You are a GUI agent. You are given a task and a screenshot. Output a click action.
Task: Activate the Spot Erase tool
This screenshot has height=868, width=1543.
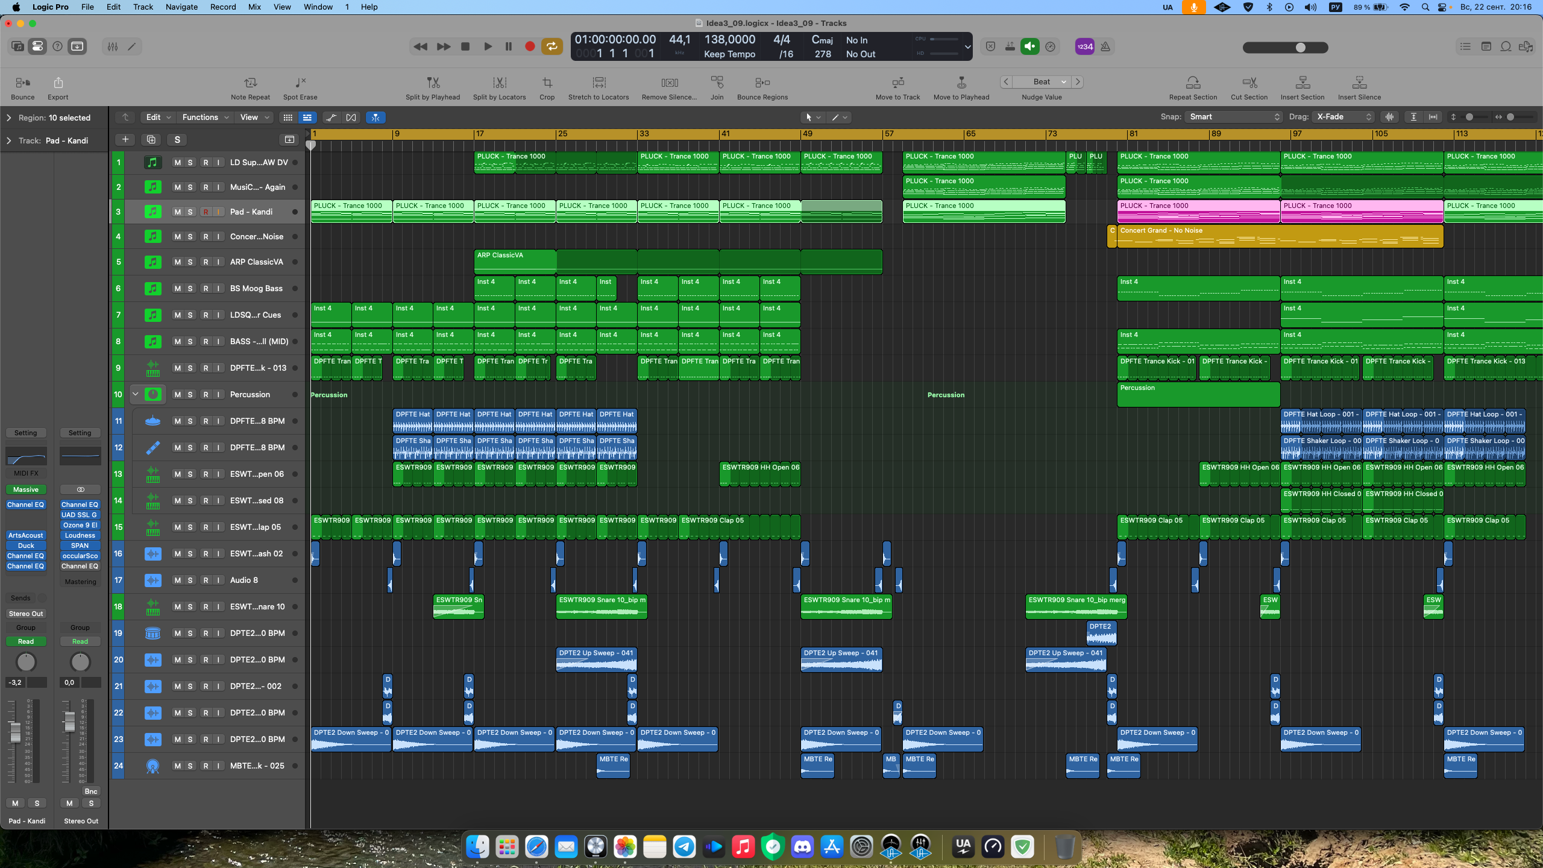[300, 83]
